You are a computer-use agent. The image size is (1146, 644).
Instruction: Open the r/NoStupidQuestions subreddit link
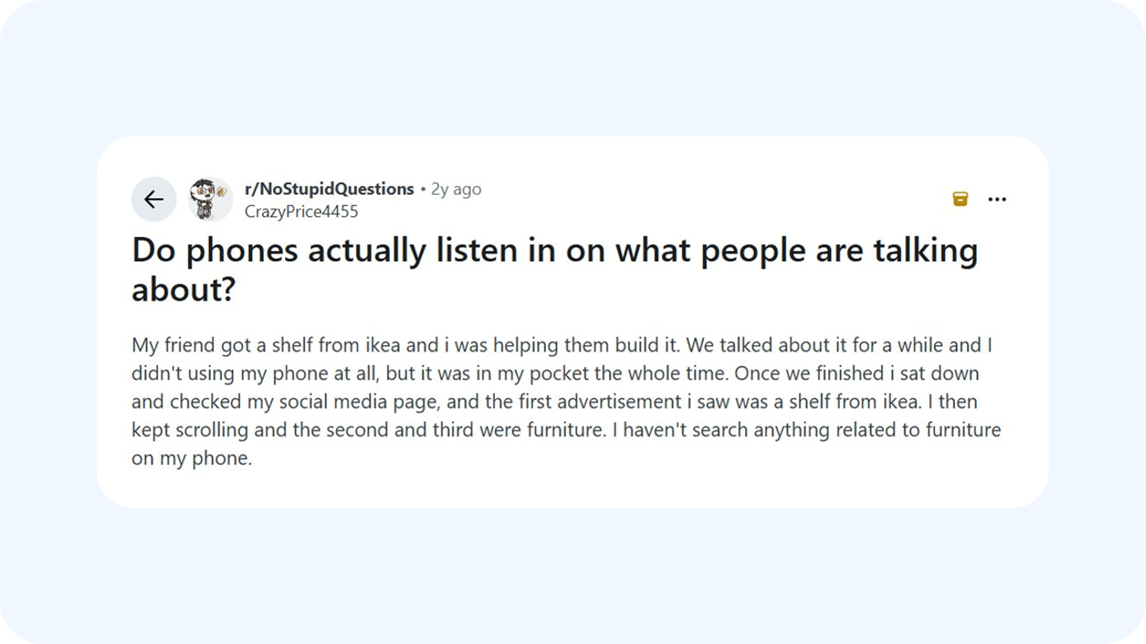(329, 189)
